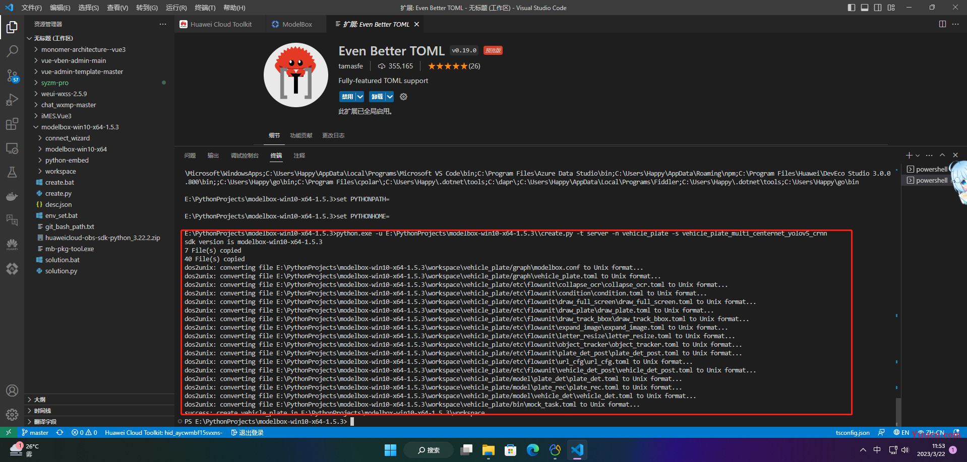967x462 pixels.
Task: Open the launch terminal dropdown arrow
Action: click(918, 155)
